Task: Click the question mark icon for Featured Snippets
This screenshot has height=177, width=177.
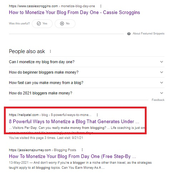Action: click(x=129, y=34)
